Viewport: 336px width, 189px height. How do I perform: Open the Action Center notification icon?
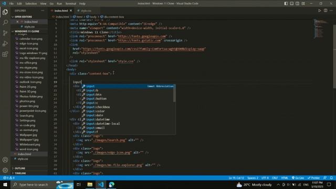click(329, 185)
